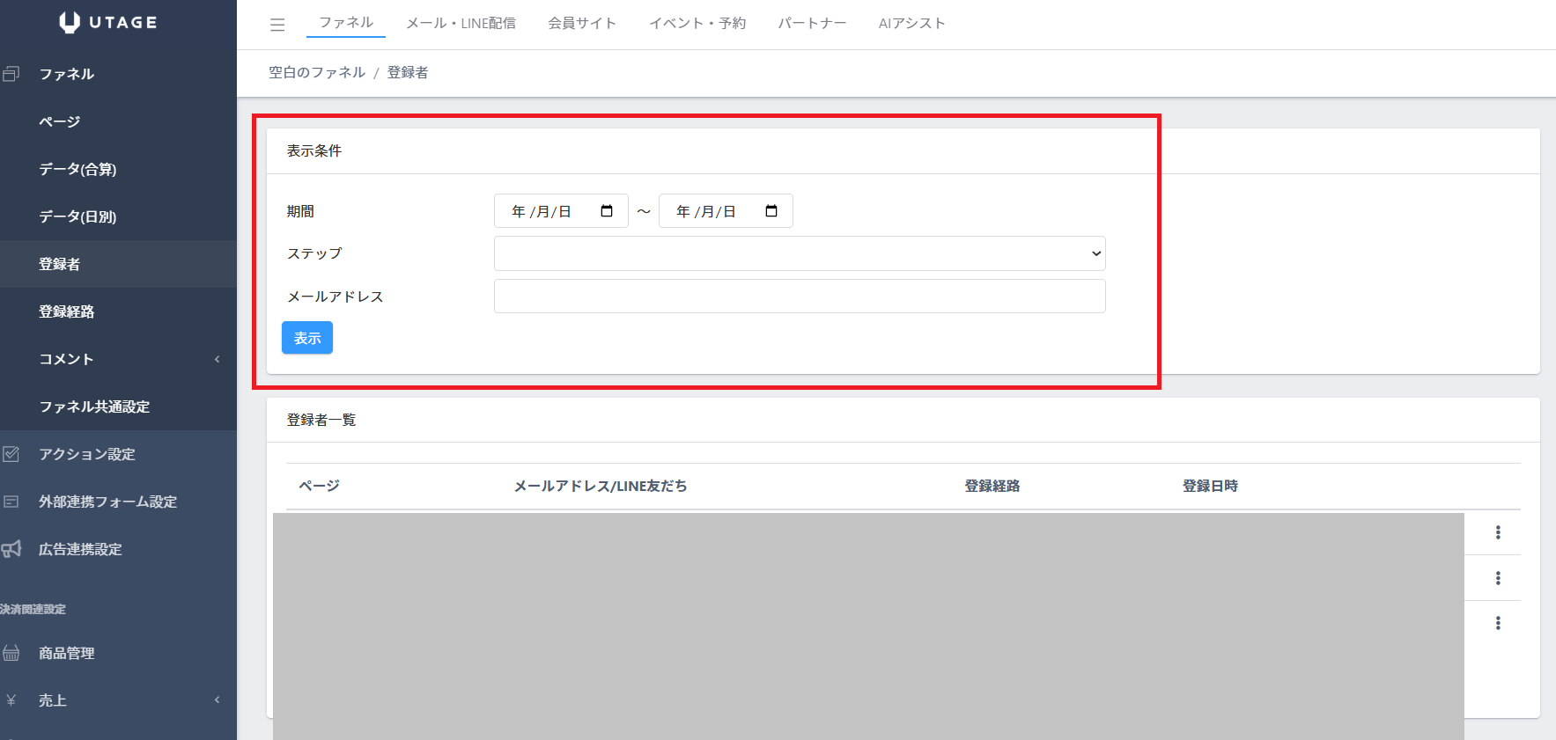This screenshot has height=740, width=1556.
Task: Switch to the メール・LINE配信 tab
Action: [461, 23]
